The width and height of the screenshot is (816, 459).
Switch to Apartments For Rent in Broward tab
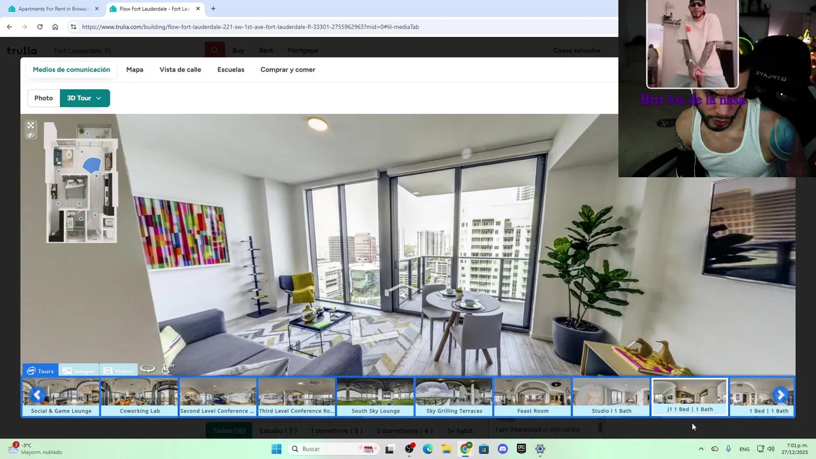pyautogui.click(x=54, y=9)
